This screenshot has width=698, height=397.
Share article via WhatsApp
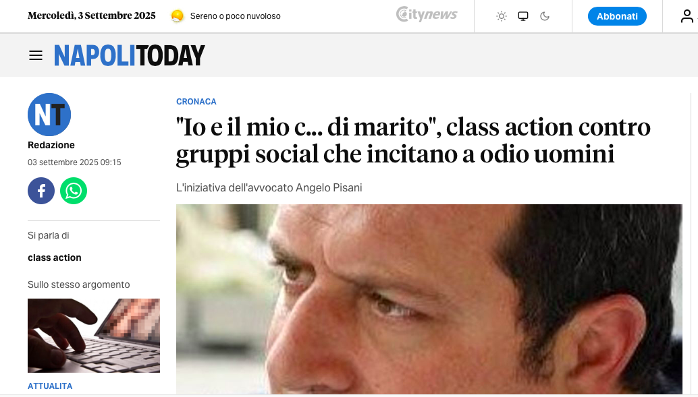74,191
